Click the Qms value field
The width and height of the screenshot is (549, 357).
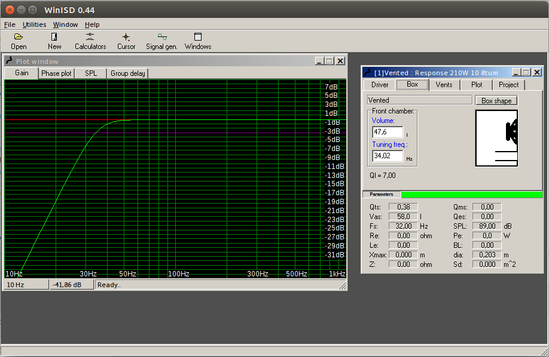coord(487,207)
